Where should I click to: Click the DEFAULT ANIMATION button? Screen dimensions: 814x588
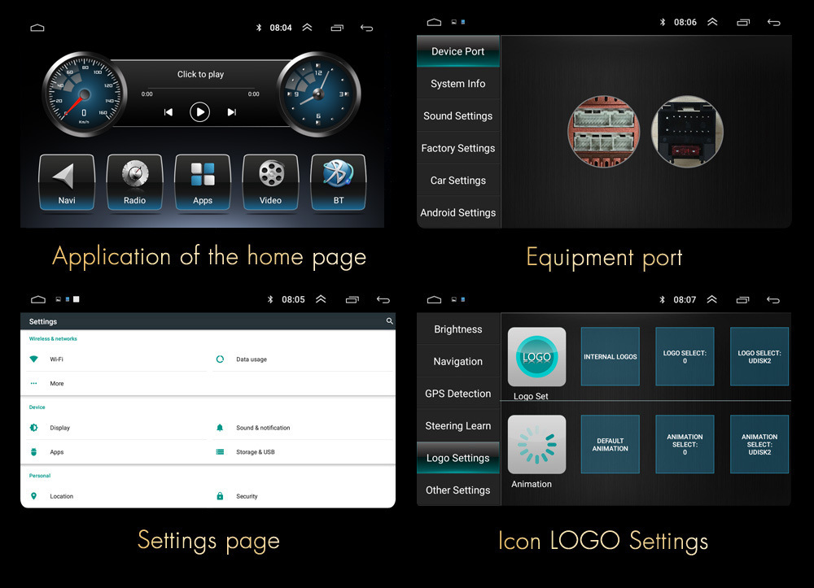[x=610, y=445]
